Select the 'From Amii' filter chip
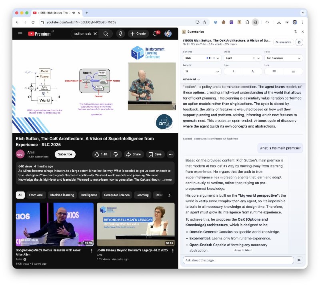The width and height of the screenshot is (320, 285). tap(36, 195)
